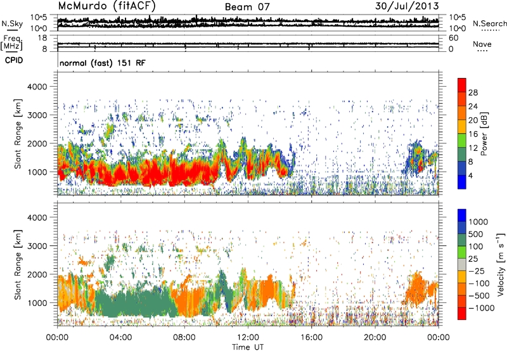Click the 'McMurdo (fitACF)' title text
The height and width of the screenshot is (351, 507).
(106, 6)
